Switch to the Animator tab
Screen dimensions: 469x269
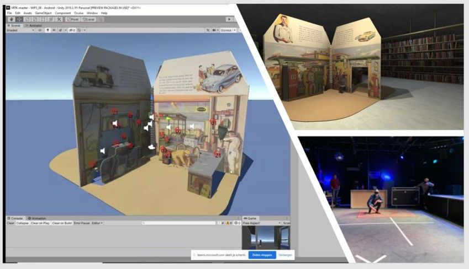(x=34, y=26)
